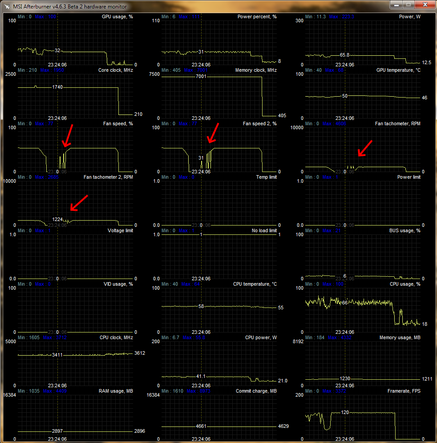The image size is (437, 443).
Task: Minimize the hardware monitor window
Action: [397, 5]
